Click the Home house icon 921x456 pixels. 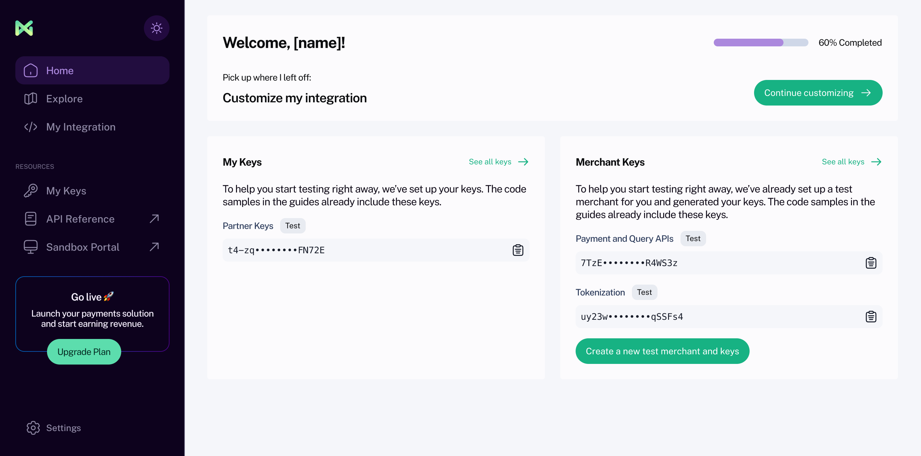point(30,70)
